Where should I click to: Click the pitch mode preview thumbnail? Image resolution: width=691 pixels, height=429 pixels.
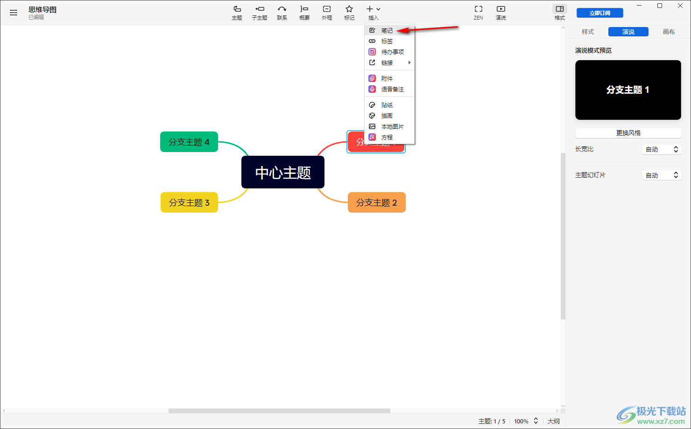point(628,90)
